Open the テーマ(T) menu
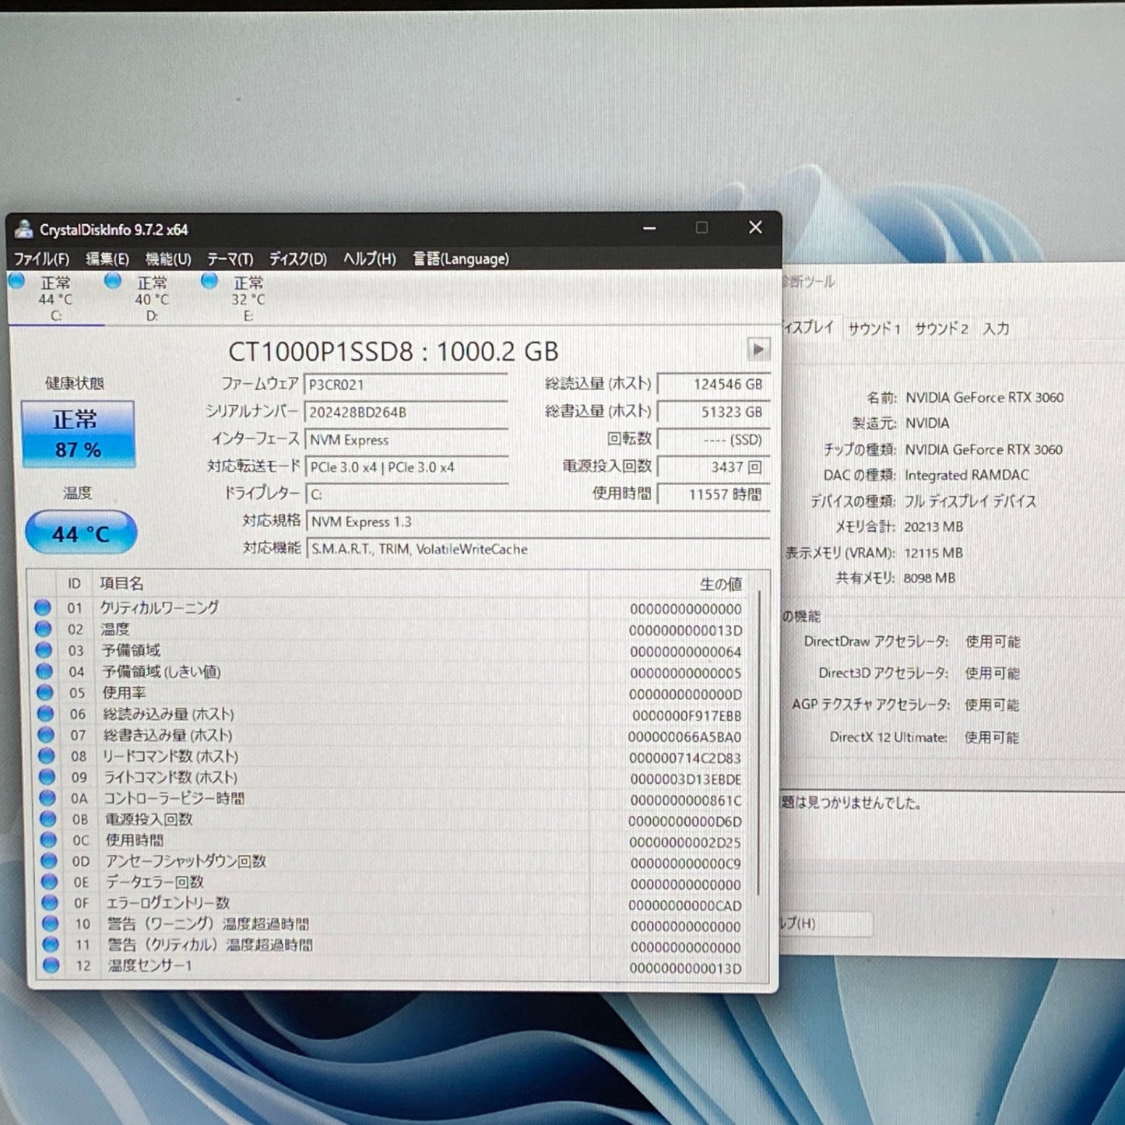The width and height of the screenshot is (1125, 1125). [230, 258]
